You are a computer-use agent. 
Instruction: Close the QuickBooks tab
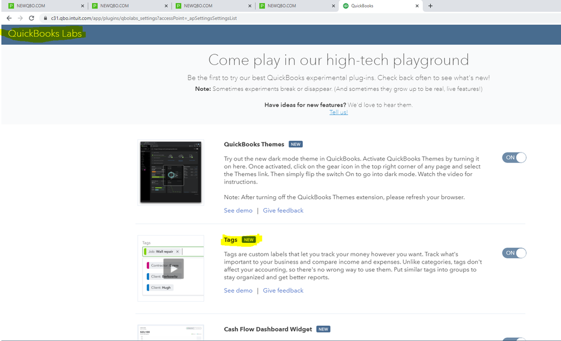(417, 6)
